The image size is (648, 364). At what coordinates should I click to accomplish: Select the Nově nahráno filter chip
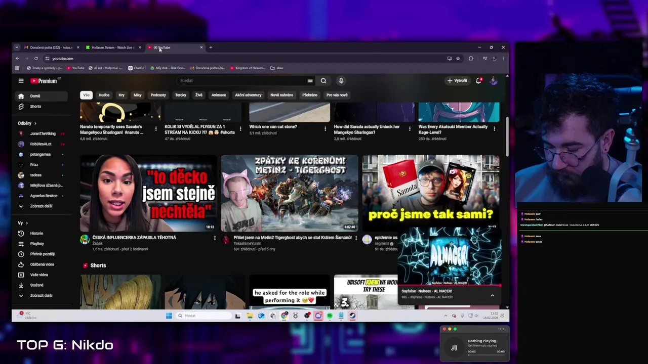pos(281,95)
